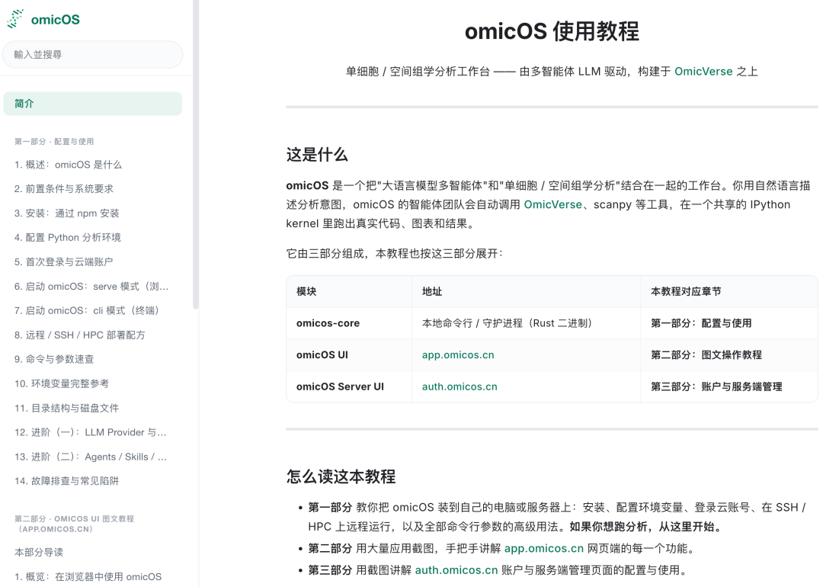Open chapter 6. 启动 omicOS：serve 模式
The height and width of the screenshot is (587, 823).
(92, 286)
